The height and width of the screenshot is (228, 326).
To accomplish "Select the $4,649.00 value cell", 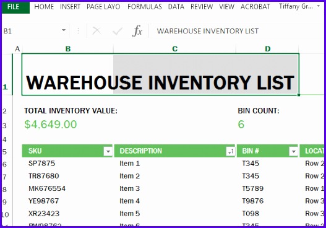I will pyautogui.click(x=51, y=125).
